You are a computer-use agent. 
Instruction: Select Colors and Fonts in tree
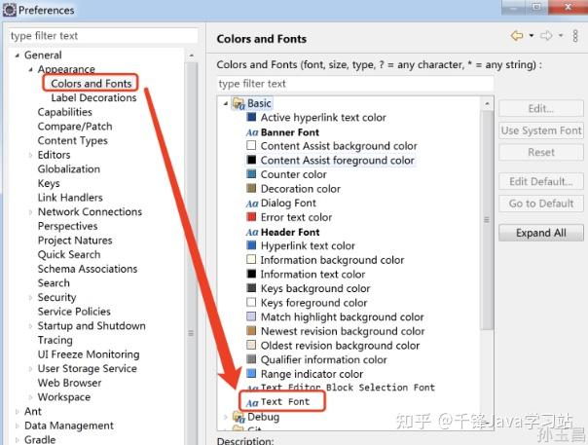[x=91, y=84]
